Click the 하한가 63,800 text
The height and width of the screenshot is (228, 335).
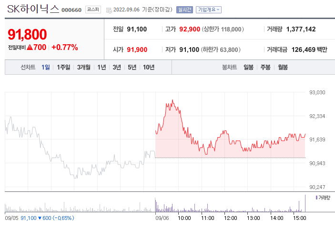(221, 50)
